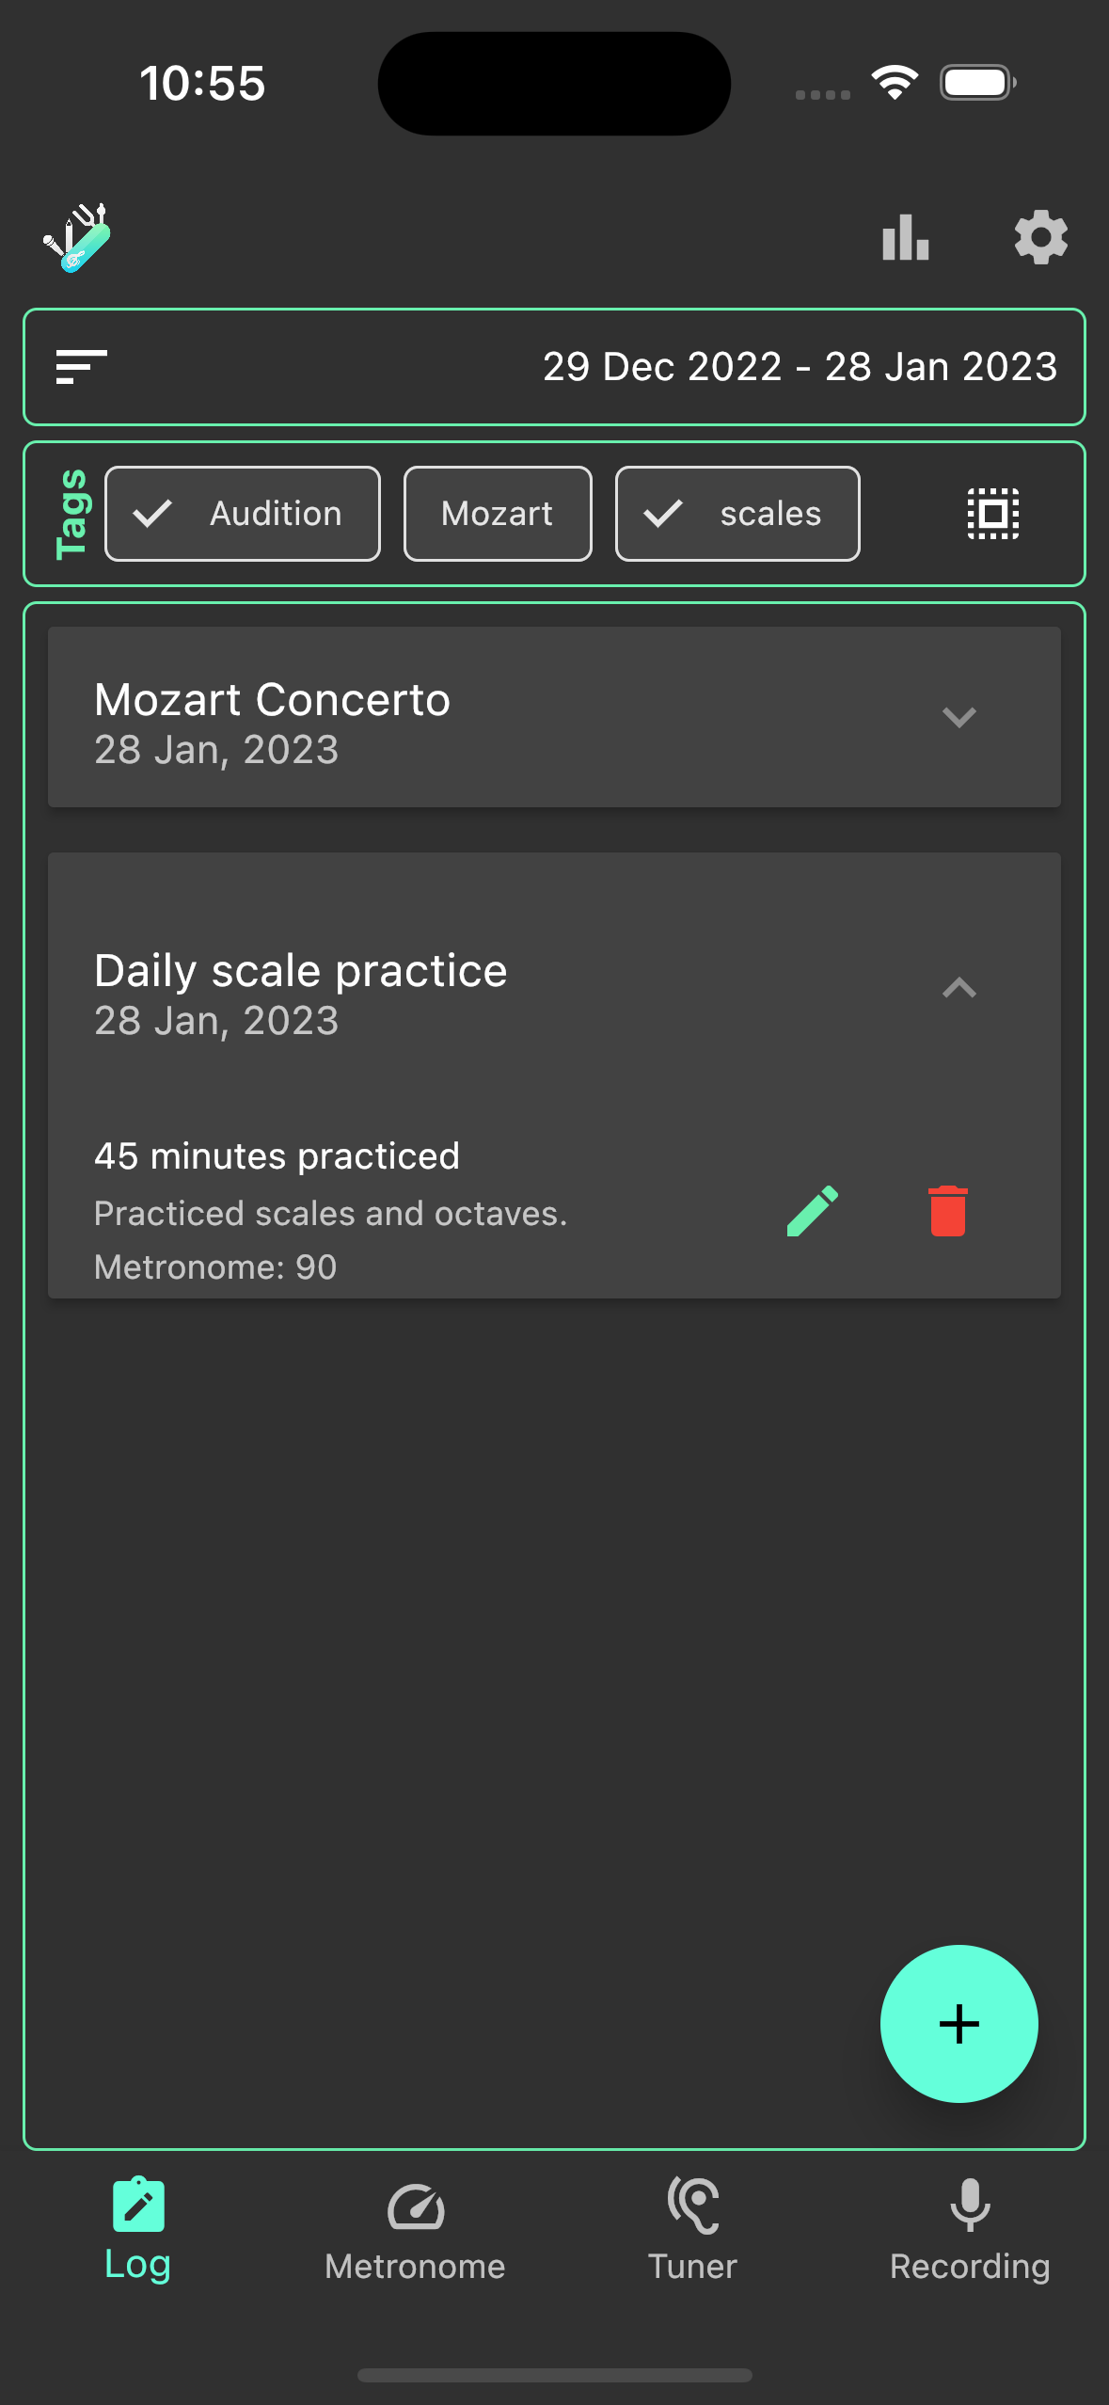Switch to the Tuner tab

pos(692,2230)
